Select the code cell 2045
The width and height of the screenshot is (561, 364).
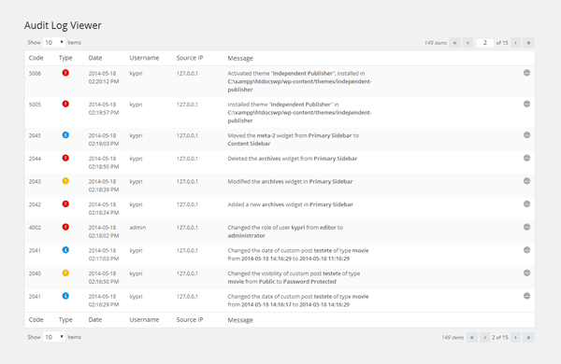pos(36,135)
